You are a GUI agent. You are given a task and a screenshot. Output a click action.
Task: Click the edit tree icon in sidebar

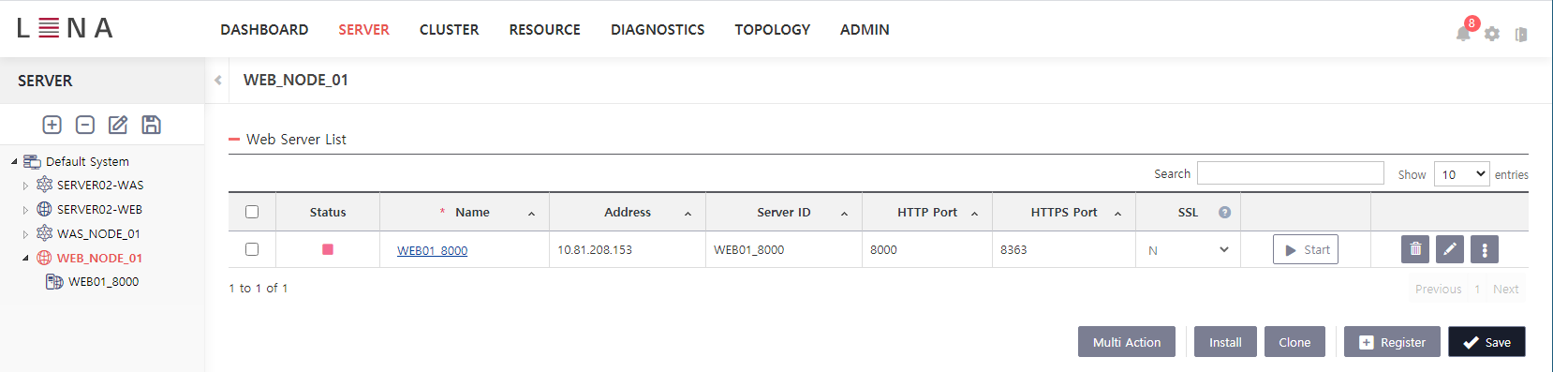118,125
